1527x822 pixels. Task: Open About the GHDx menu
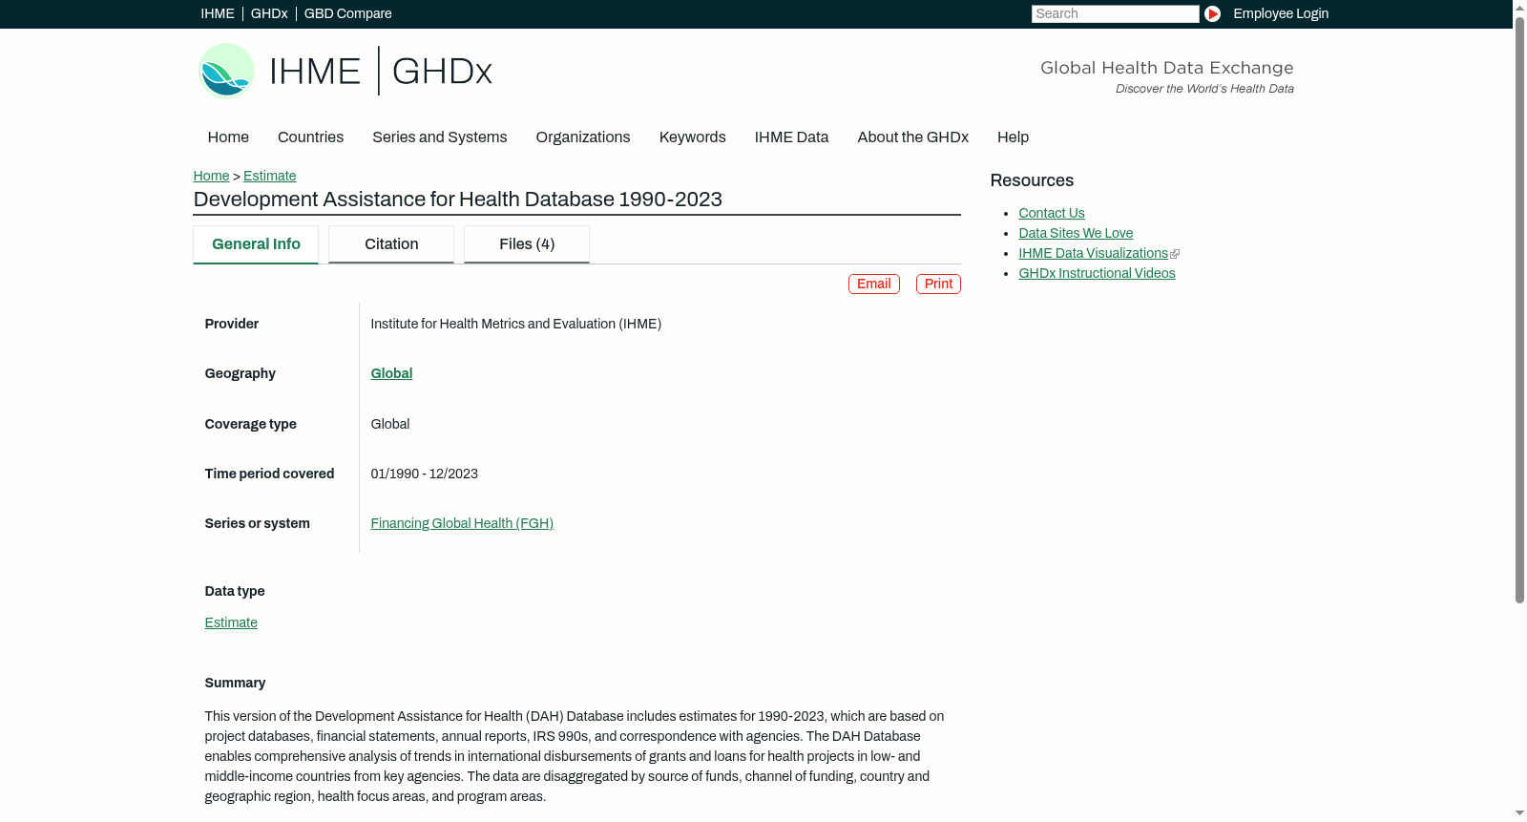tap(913, 137)
